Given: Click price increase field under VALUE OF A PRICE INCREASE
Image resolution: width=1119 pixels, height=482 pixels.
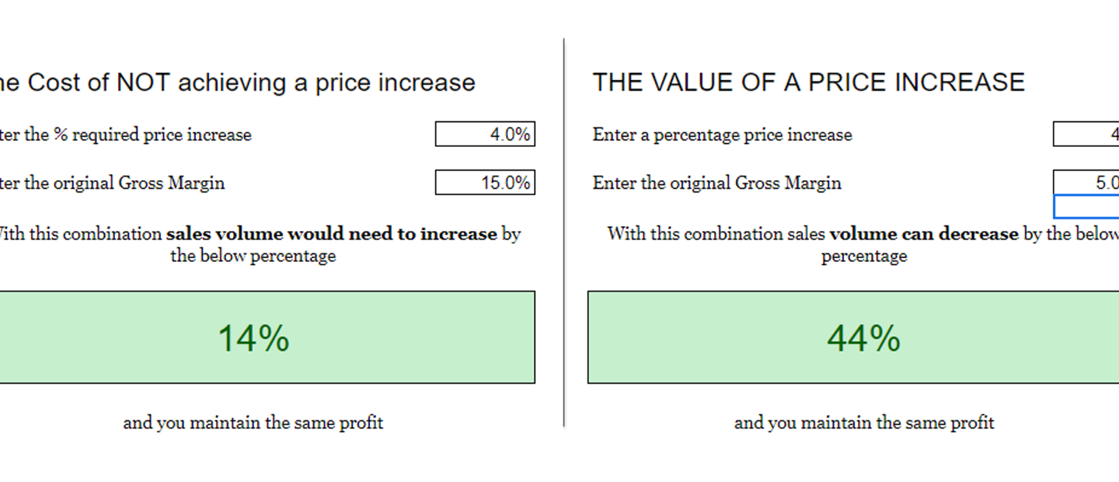Looking at the screenshot, I should coord(1086,134).
